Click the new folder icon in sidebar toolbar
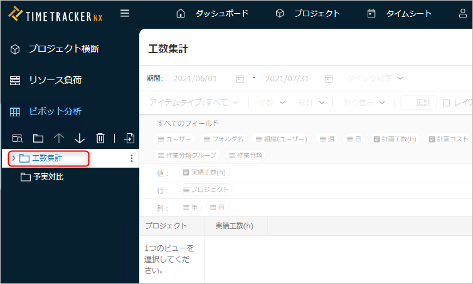This screenshot has width=473, height=284. (38, 138)
